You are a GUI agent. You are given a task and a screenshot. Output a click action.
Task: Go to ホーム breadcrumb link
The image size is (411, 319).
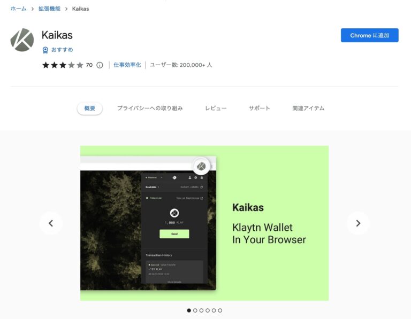[18, 9]
